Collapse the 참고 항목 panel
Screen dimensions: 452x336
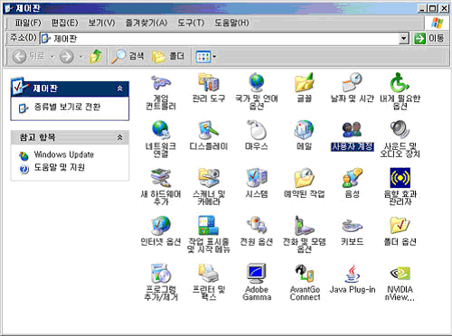click(119, 137)
